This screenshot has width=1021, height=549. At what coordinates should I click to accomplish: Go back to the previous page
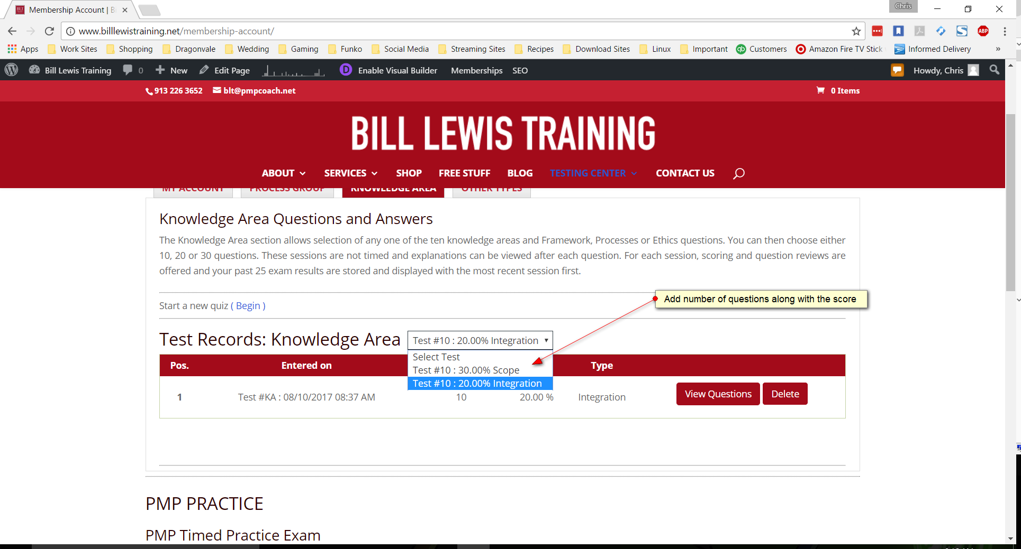pyautogui.click(x=12, y=31)
